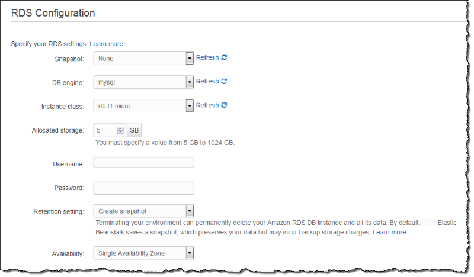Open the Instance class dropdown showing db.t1.micro

tap(143, 106)
